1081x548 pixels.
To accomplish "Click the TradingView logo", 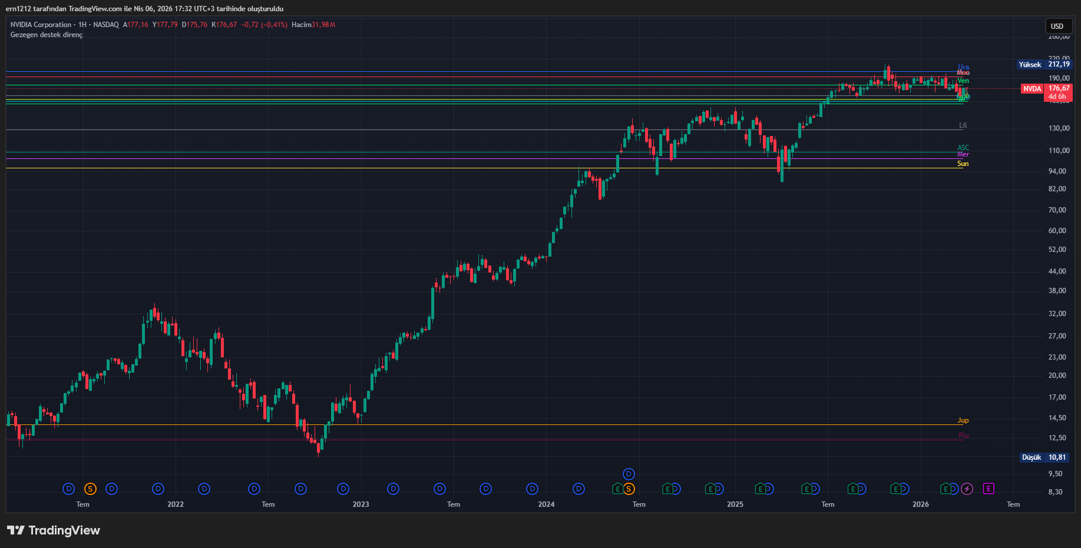I will coord(54,530).
